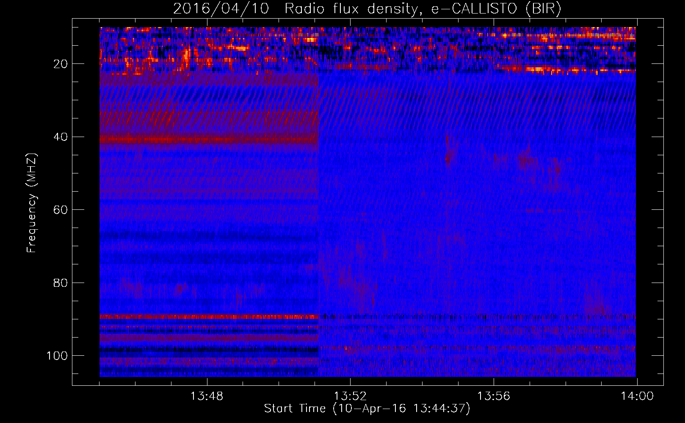Image resolution: width=685 pixels, height=423 pixels.
Task: Click the plot title "2016/04/10 Radio flux density, e-CALLISTO (BIR)"
Action: tap(367, 9)
